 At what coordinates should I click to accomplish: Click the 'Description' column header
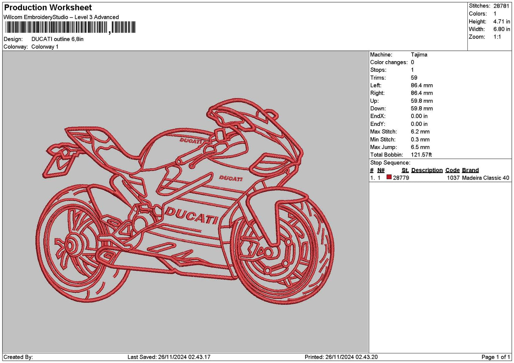[427, 170]
